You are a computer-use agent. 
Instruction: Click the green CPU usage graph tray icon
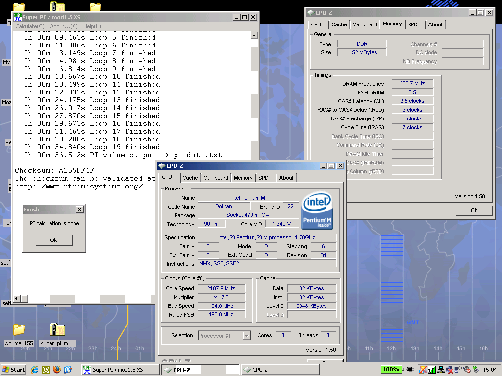(431, 370)
